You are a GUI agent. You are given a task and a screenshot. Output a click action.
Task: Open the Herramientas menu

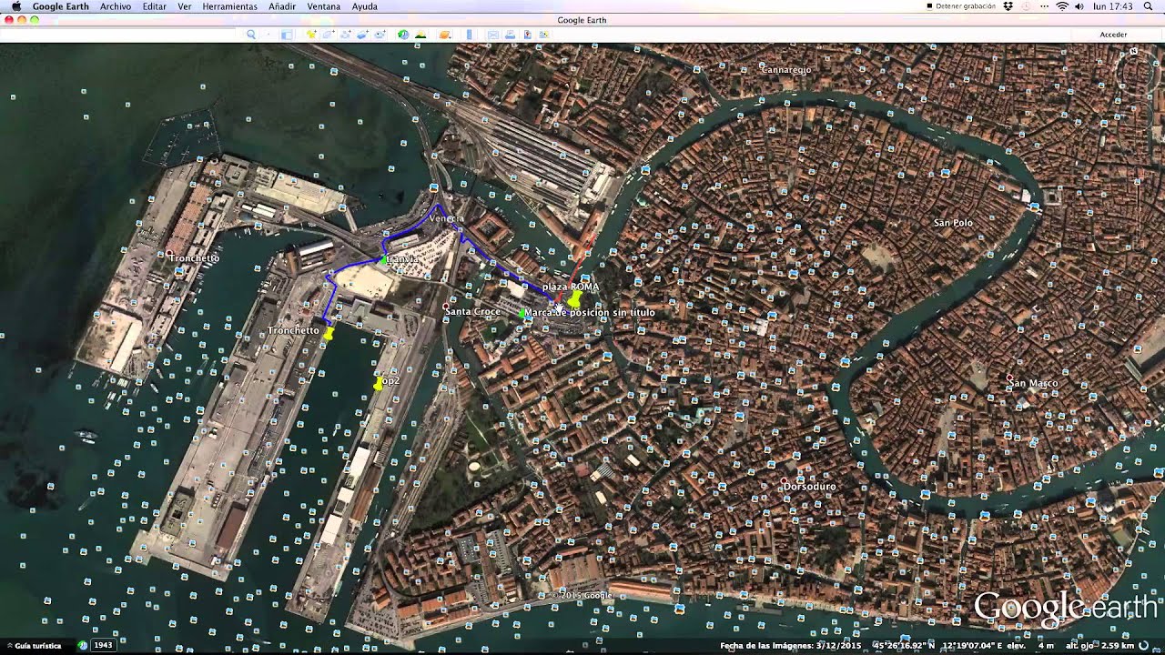[x=229, y=6]
